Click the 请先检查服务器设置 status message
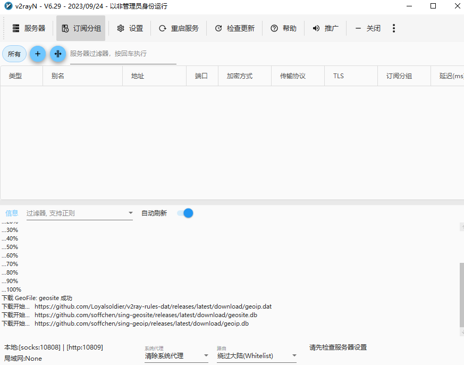The image size is (464, 365). [x=338, y=347]
